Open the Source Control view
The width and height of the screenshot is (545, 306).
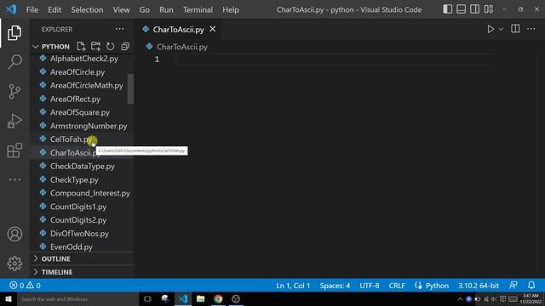(x=14, y=92)
